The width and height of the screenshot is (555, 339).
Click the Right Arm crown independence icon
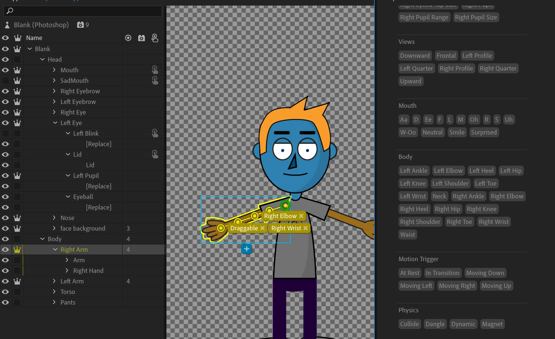point(17,250)
